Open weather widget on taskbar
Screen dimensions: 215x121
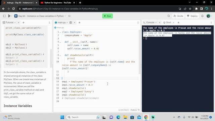pyautogui.click(x=11, y=117)
